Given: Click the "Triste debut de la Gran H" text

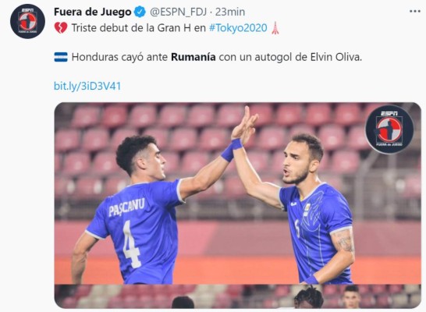Looking at the screenshot, I should [131, 28].
